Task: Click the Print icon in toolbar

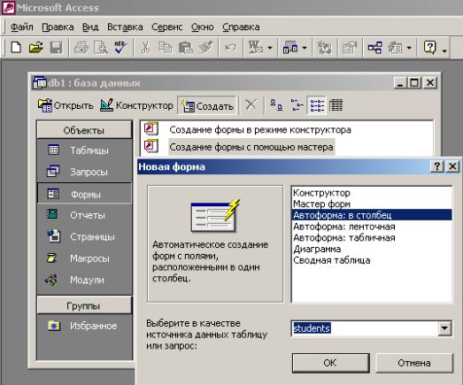Action: coord(81,47)
